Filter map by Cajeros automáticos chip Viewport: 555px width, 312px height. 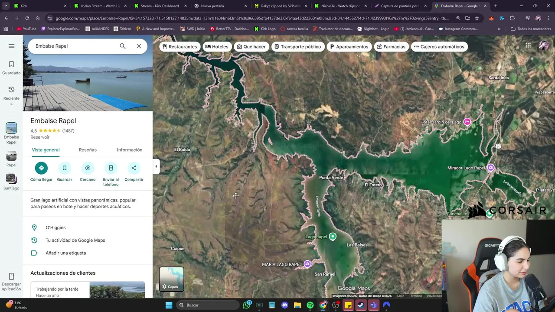pos(439,47)
